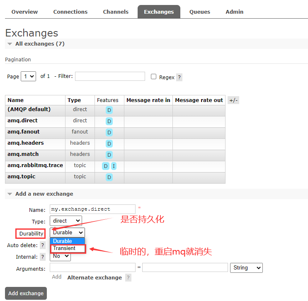Open the amq.match exchange

tap(23, 154)
